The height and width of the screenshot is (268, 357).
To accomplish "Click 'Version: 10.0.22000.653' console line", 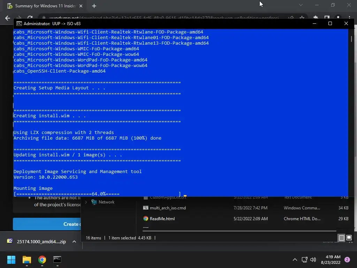I will point(46,177).
